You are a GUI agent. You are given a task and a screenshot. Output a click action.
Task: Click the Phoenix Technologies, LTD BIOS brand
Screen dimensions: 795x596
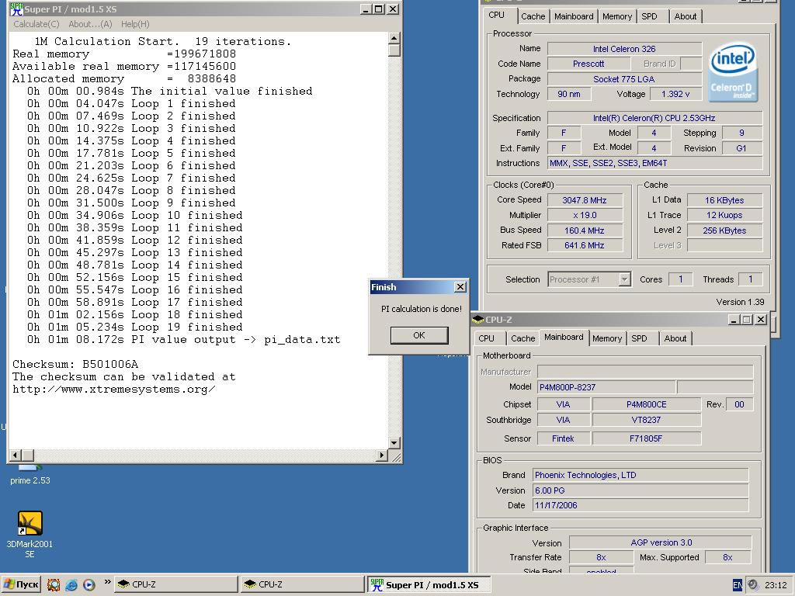click(x=641, y=475)
